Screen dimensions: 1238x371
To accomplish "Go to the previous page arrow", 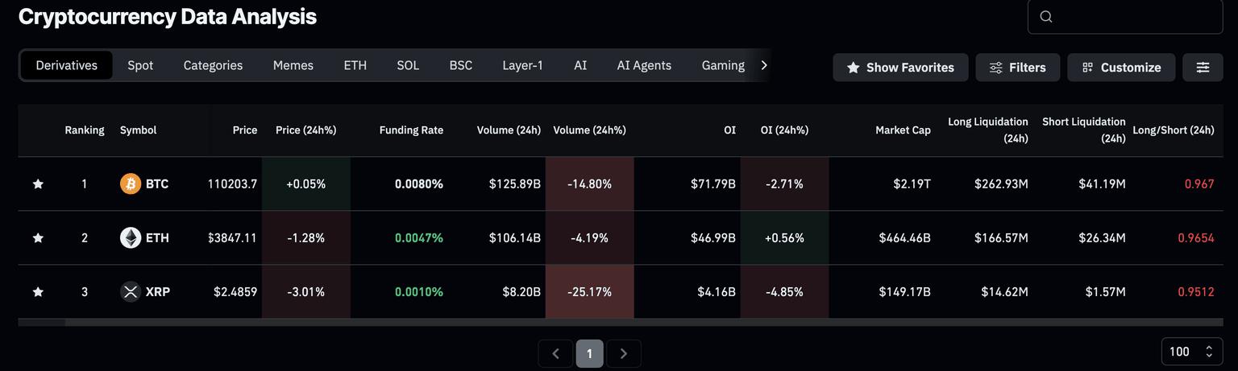I will point(555,353).
